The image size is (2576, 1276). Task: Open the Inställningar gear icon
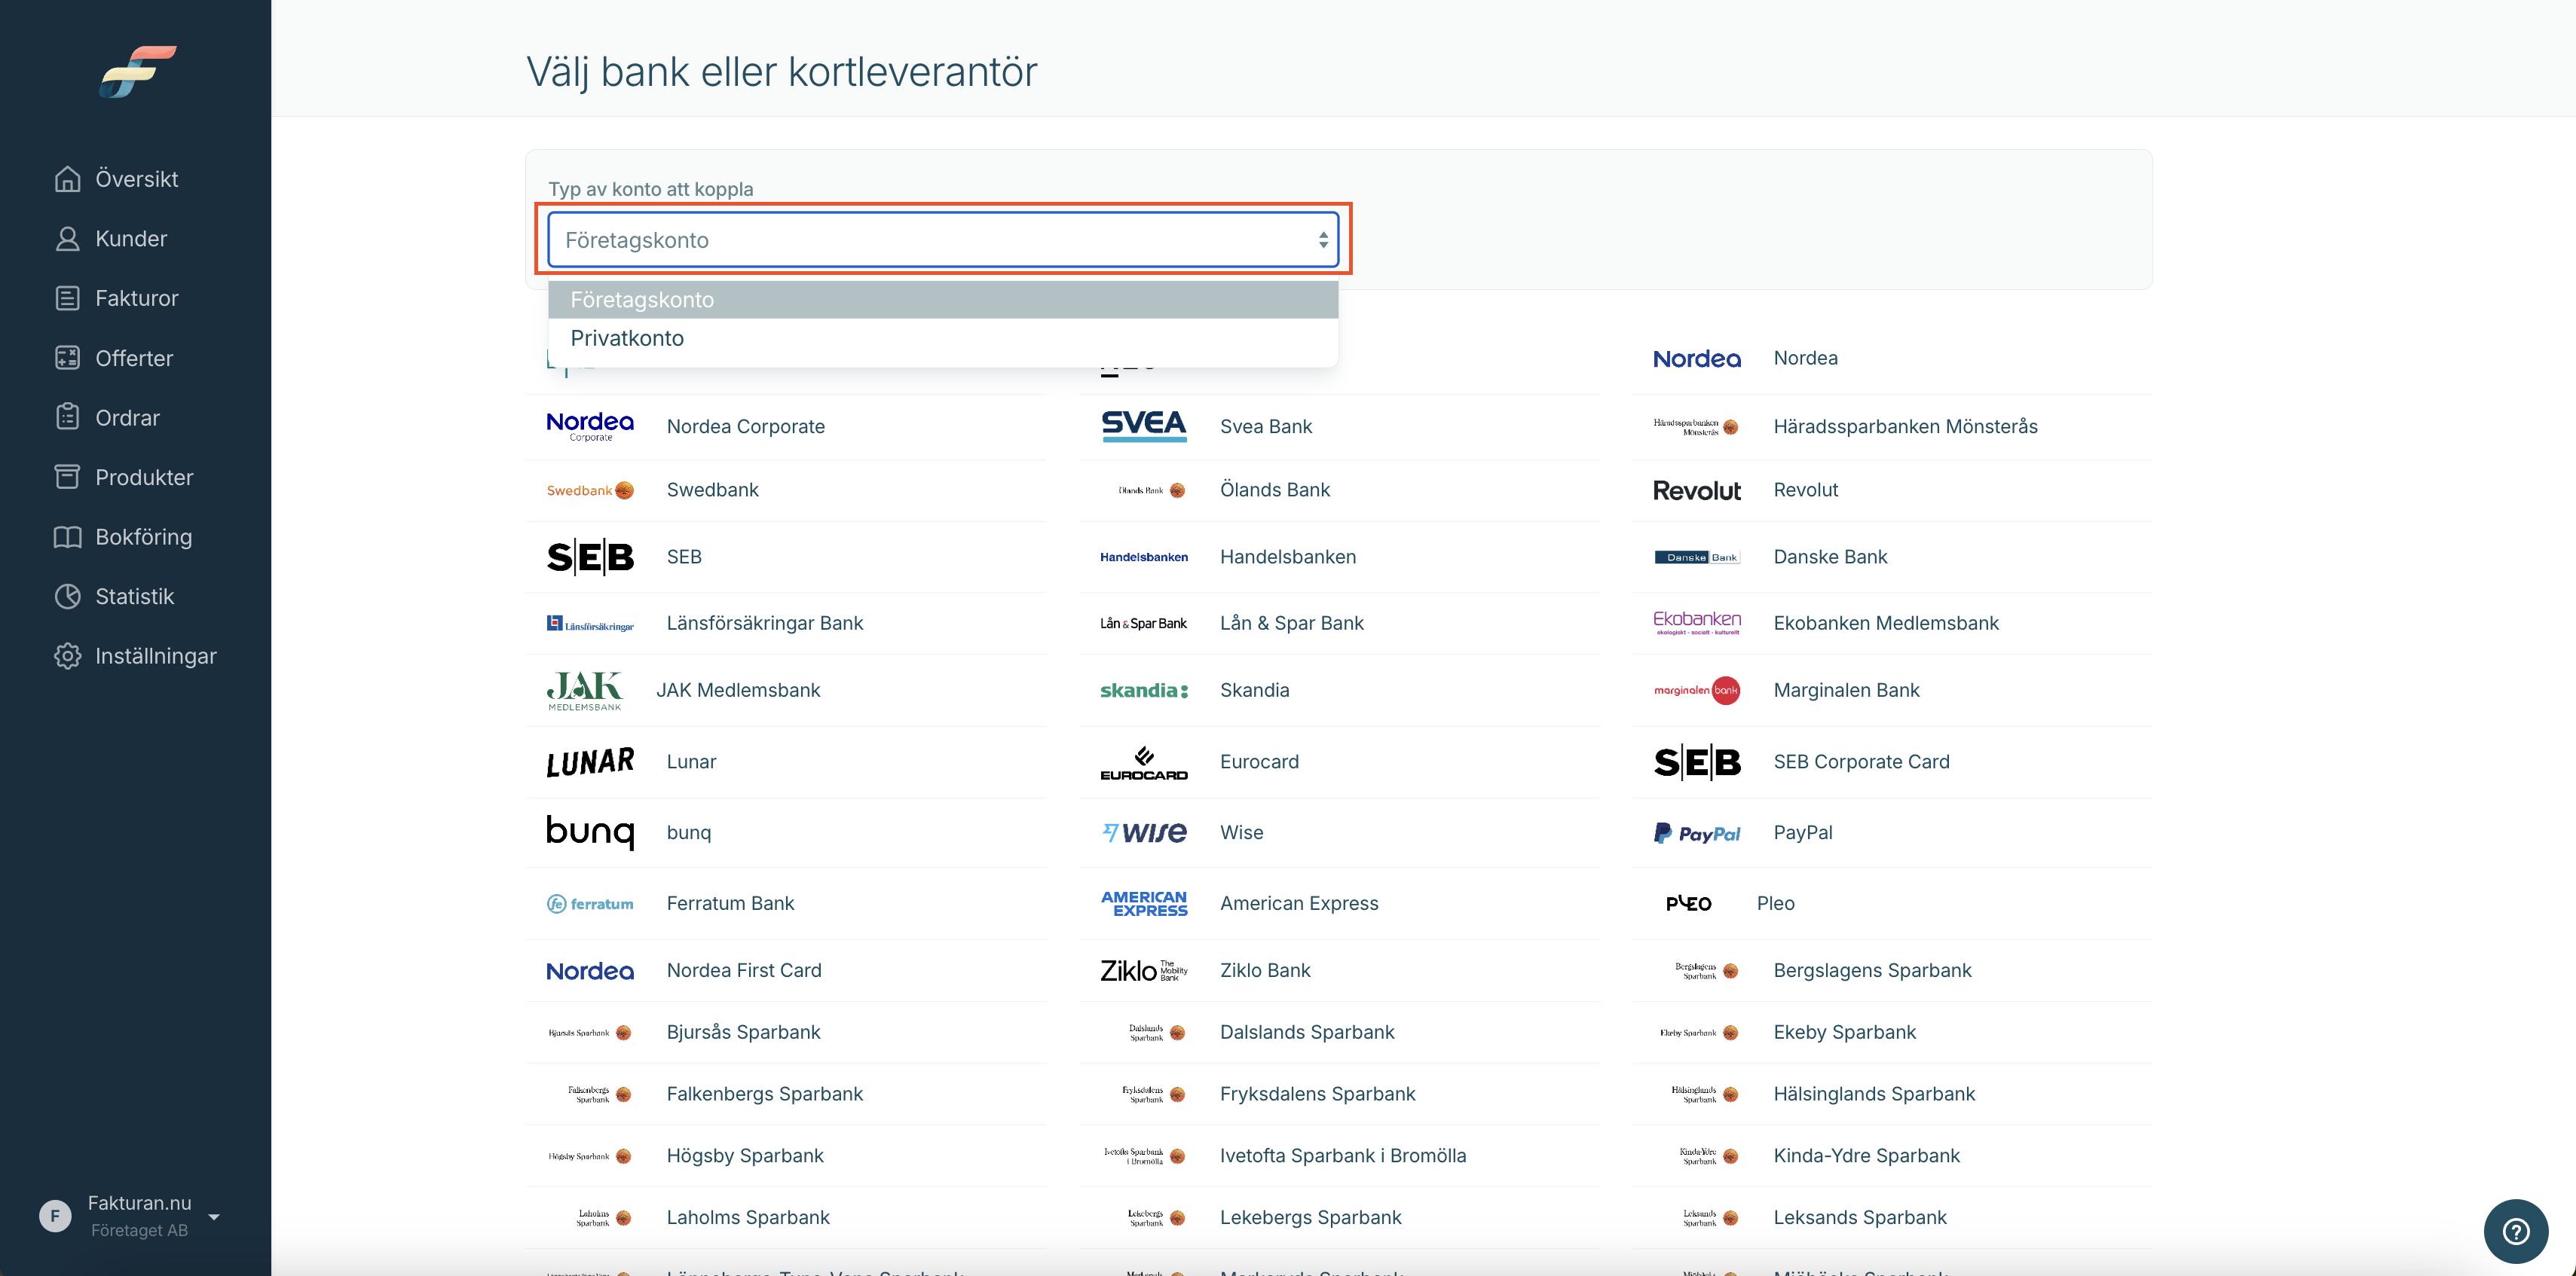tap(67, 655)
